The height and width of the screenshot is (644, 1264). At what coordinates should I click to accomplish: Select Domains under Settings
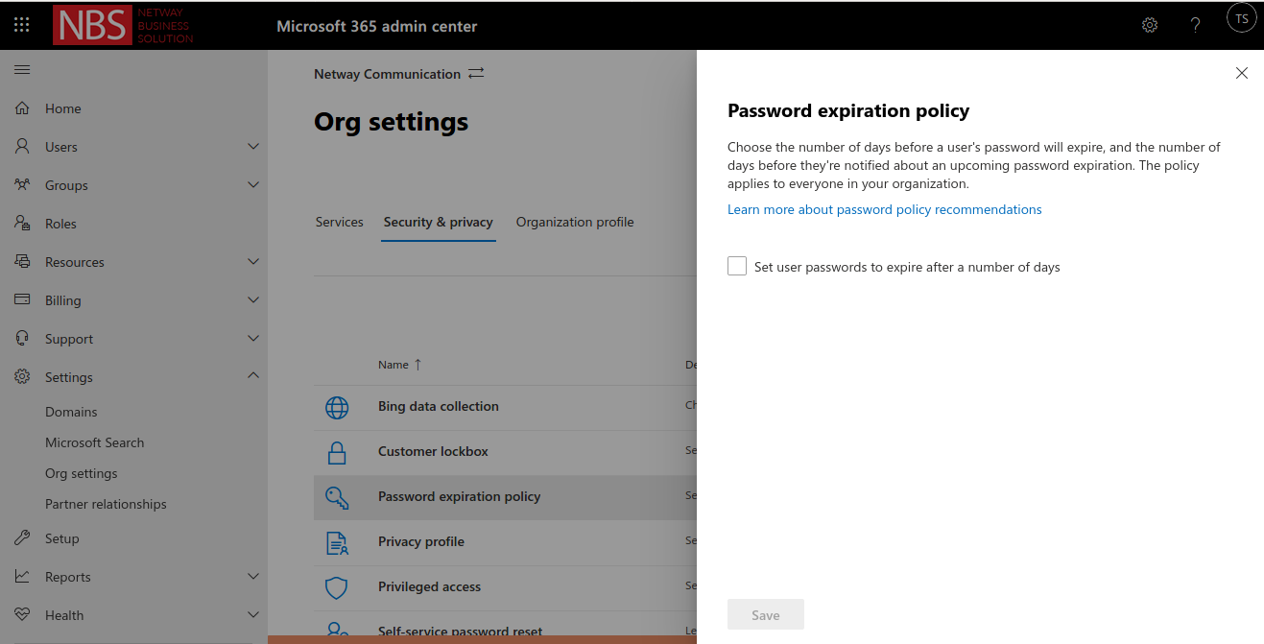coord(71,412)
